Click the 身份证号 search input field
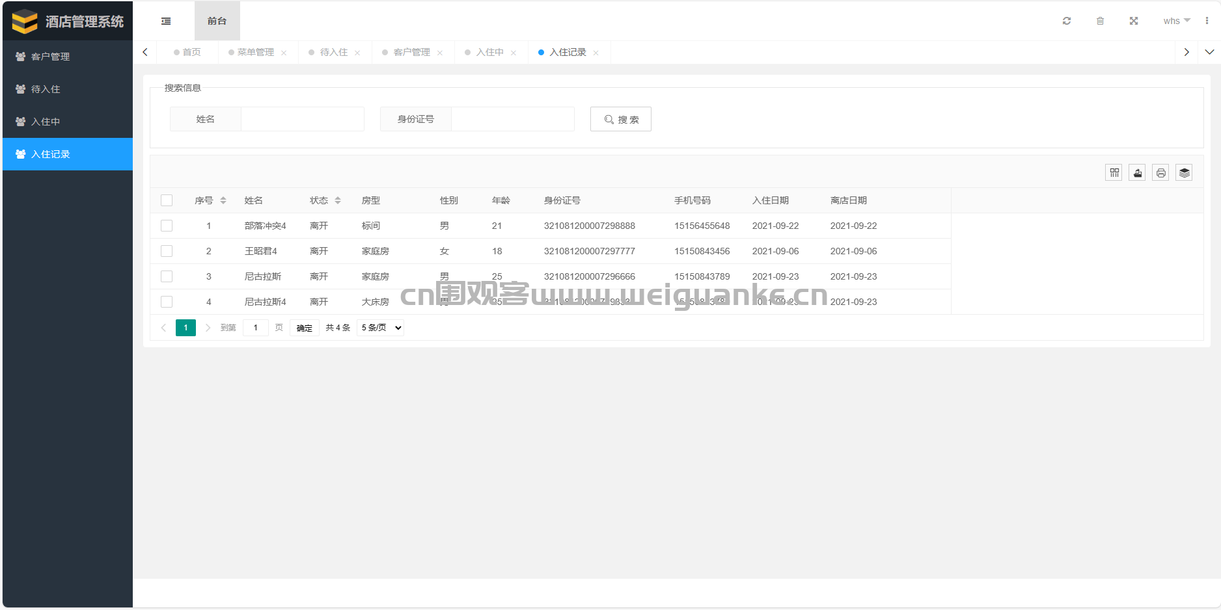Viewport: 1221px width, 610px height. [513, 119]
